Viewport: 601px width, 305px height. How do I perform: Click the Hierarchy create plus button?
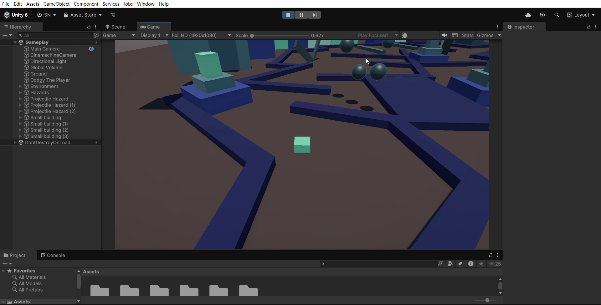tap(7, 35)
